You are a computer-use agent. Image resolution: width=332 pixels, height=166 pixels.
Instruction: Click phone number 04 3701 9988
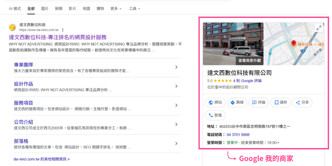(x=238, y=135)
